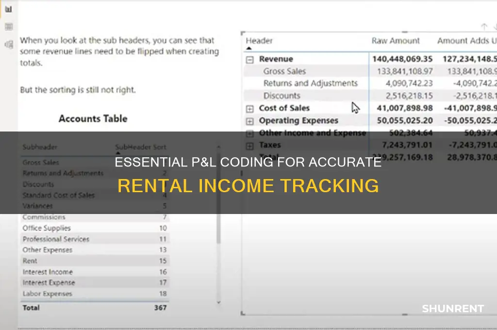Click the text 'But the sorting is still not right.'
Viewport: 497px width, 330px height.
pos(78,90)
